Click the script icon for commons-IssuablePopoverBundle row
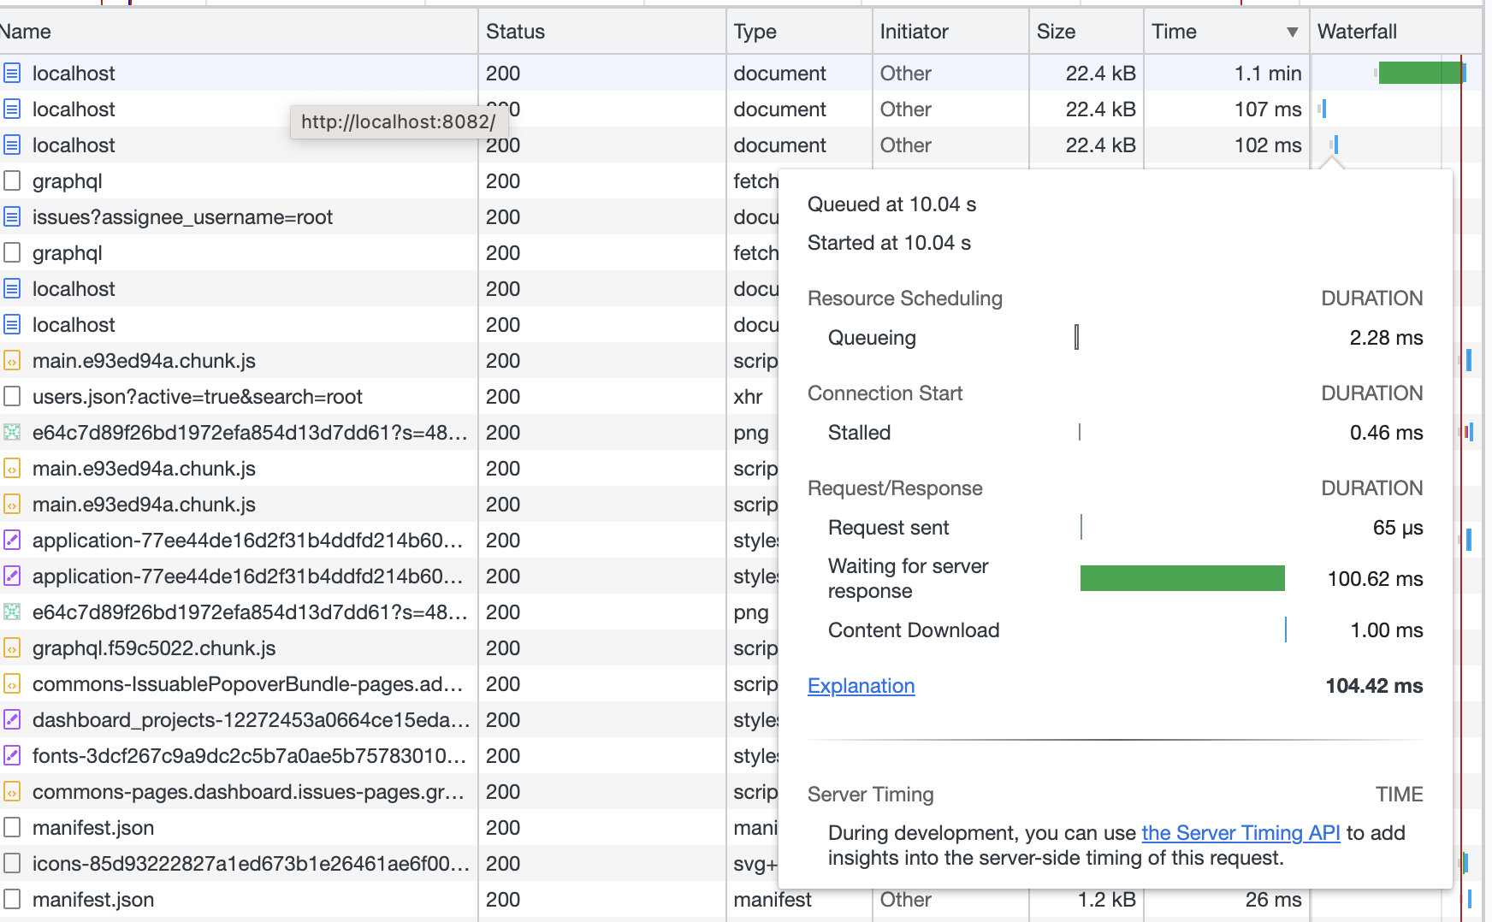The image size is (1492, 922). coord(12,684)
